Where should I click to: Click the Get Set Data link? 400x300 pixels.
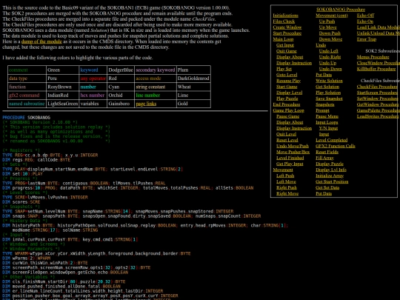pyautogui.click(x=327, y=187)
